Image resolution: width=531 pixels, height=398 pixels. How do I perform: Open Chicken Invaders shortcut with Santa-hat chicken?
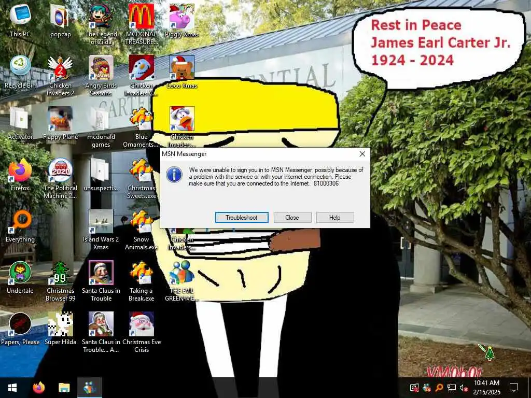click(182, 126)
